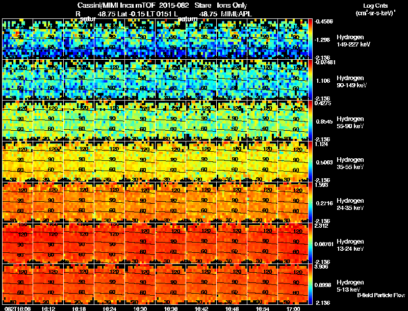The width and height of the screenshot is (408, 311).
Task: Click the 'Lat -0.15' value in header
Action: 132,14
